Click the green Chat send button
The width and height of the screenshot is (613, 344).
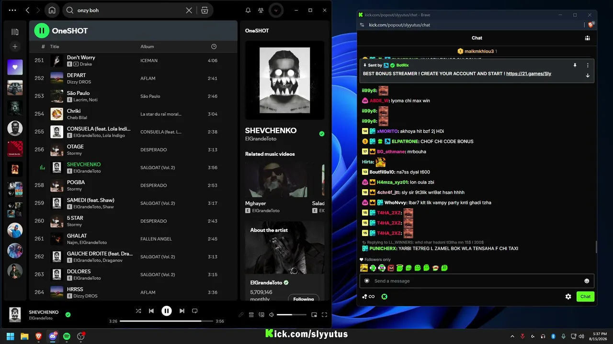[585, 297]
